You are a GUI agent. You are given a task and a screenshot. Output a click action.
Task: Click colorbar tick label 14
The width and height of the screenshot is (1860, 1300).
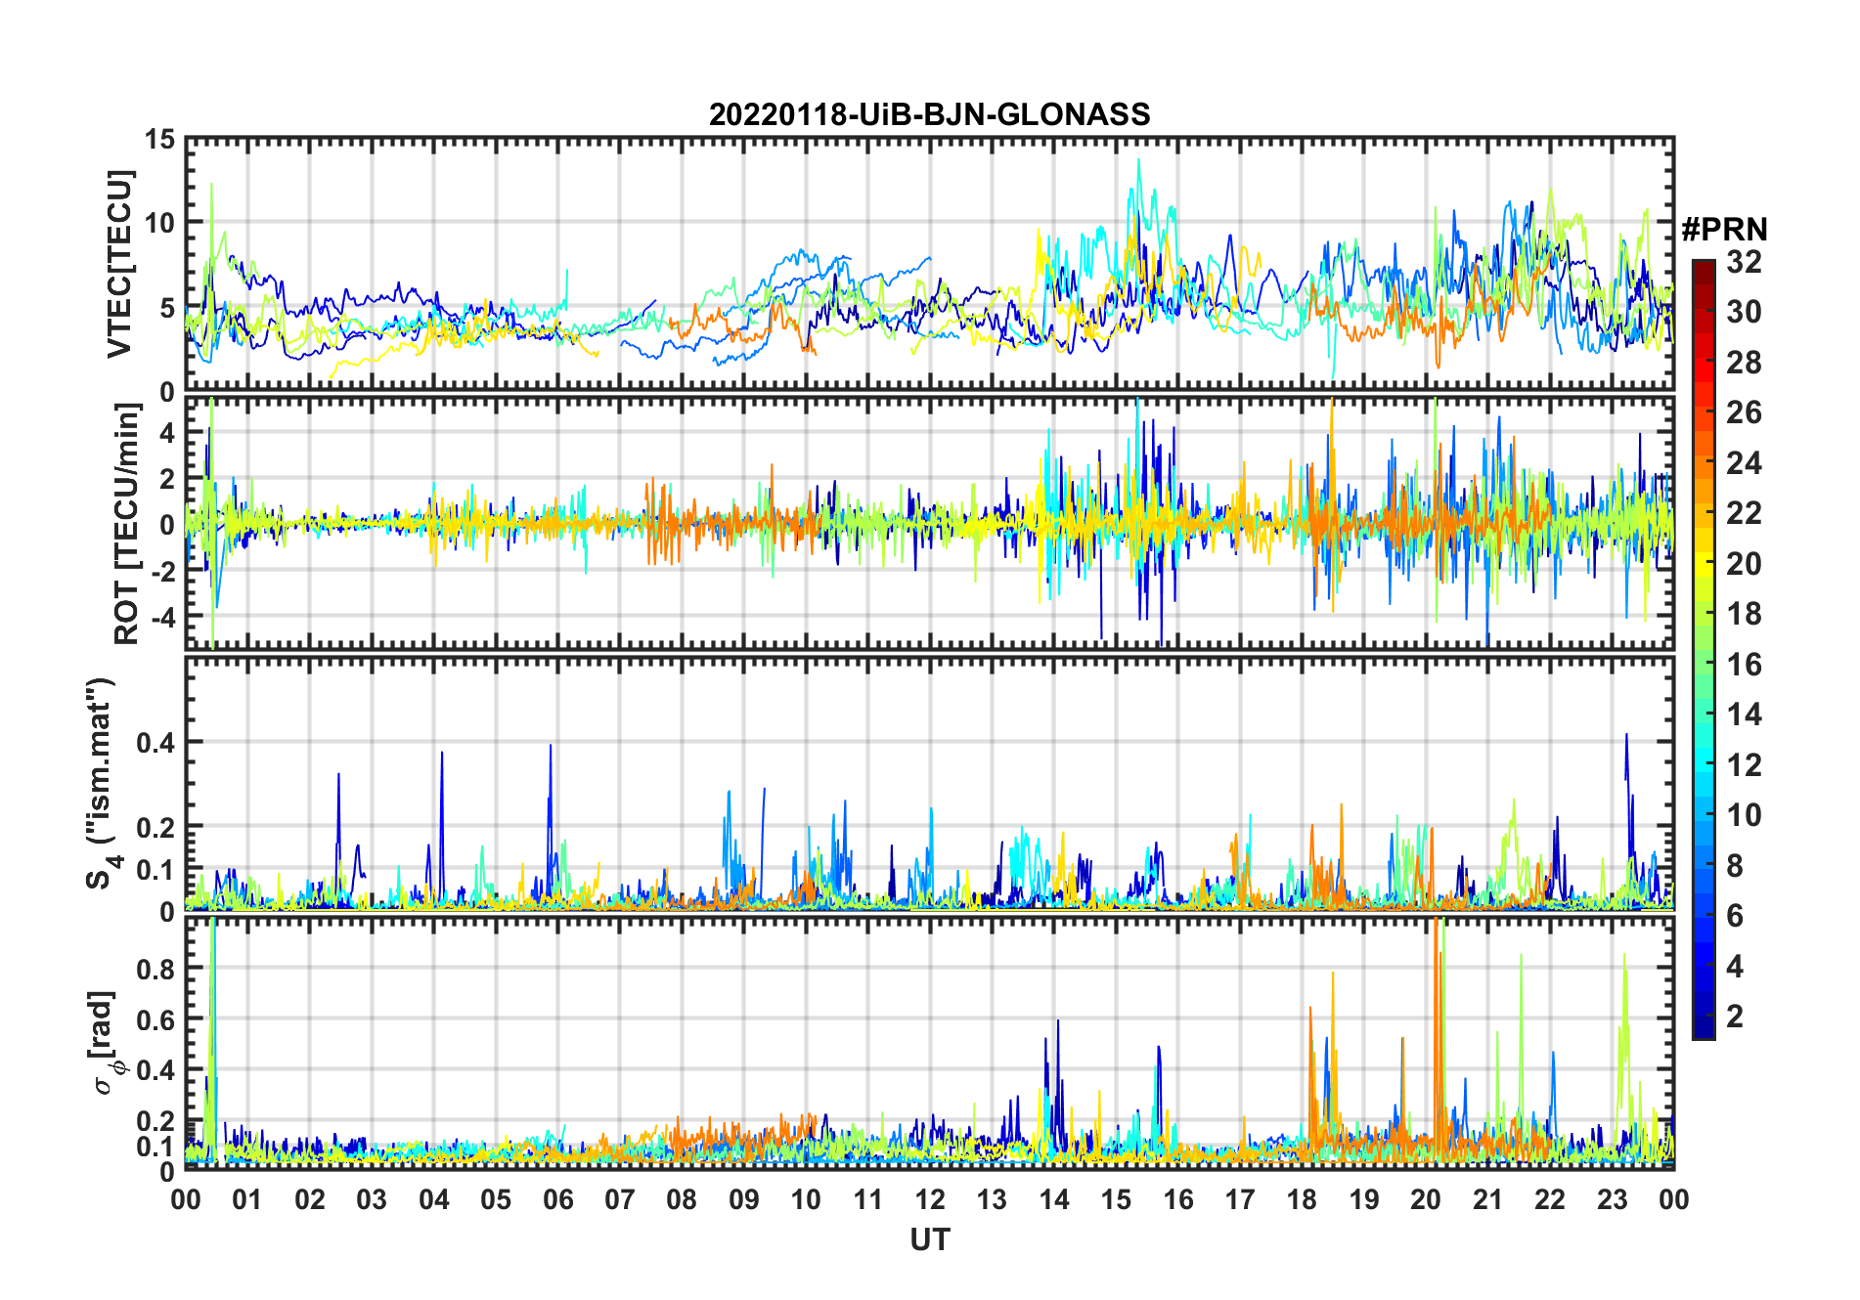pos(1744,715)
